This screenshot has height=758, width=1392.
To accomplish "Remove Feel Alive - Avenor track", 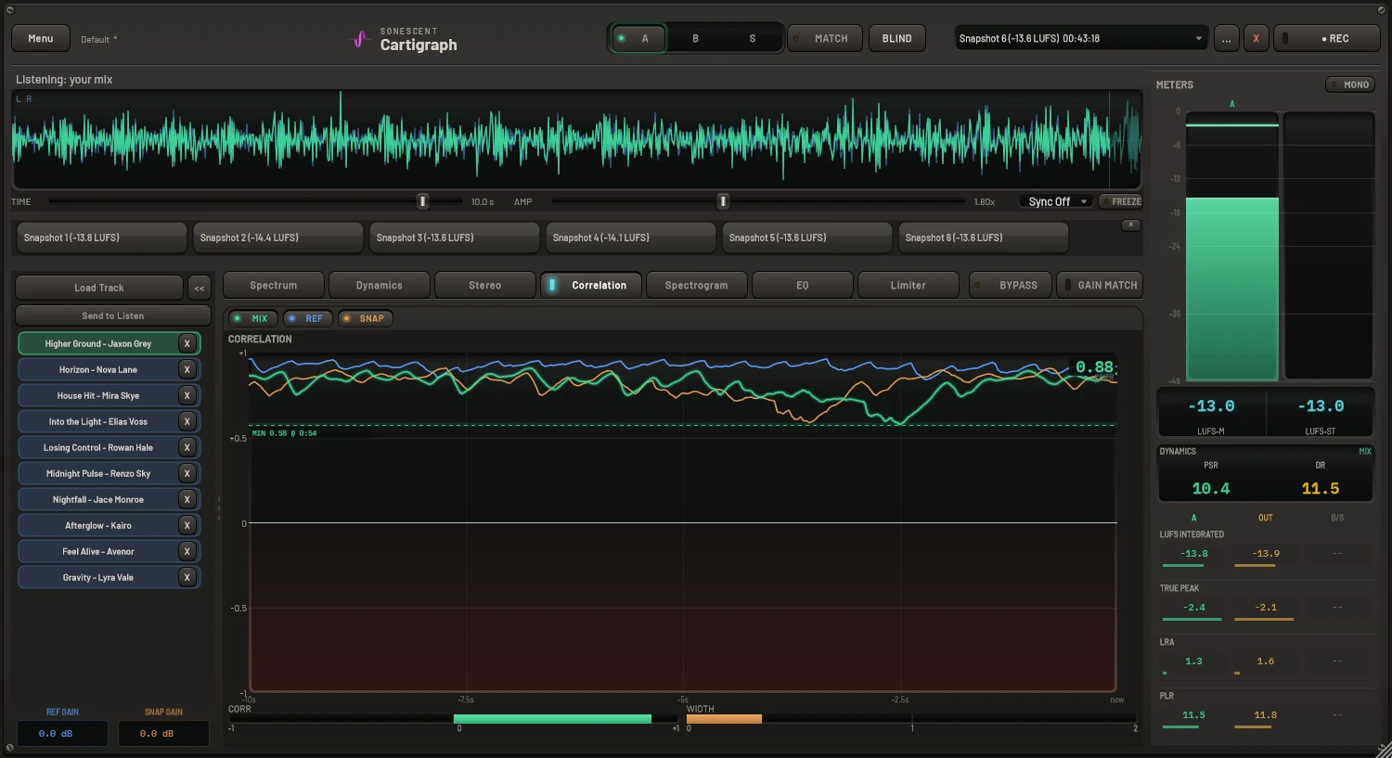I will (x=187, y=551).
